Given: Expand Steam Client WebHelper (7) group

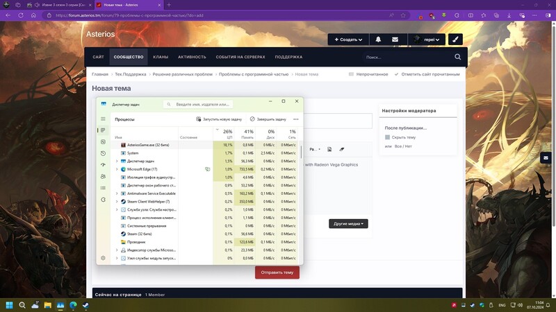Looking at the screenshot, I should tap(117, 202).
